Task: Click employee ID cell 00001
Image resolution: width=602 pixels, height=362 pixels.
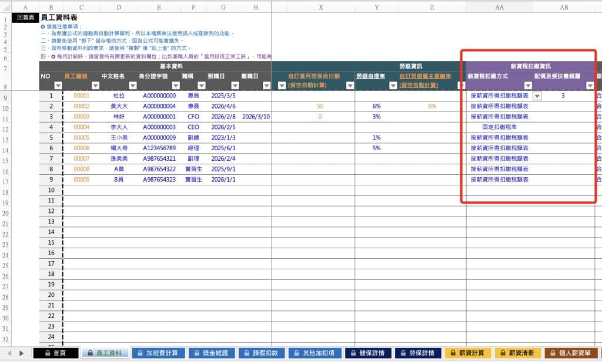Action: [81, 96]
